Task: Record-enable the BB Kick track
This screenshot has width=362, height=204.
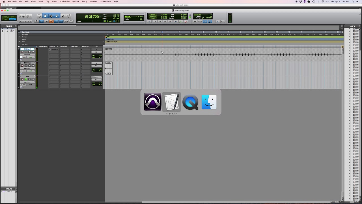Action: click(x=22, y=65)
